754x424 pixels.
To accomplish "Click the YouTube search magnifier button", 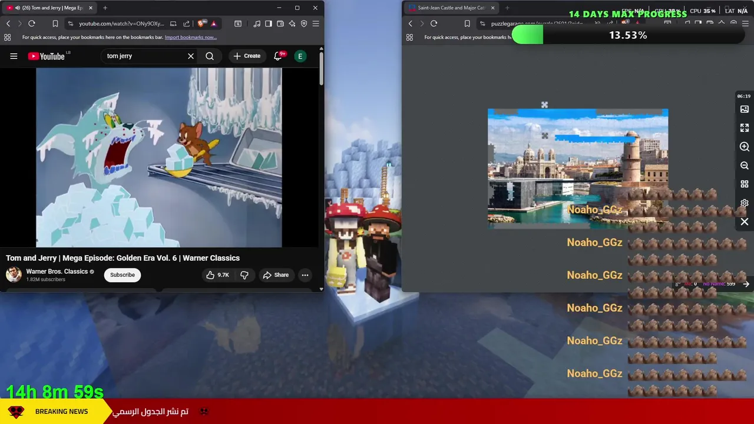I will coord(210,56).
